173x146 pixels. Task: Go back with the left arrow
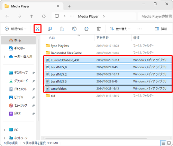coord(7,16)
